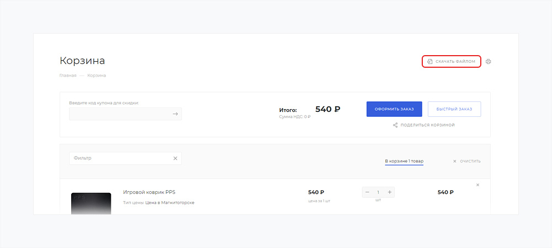The height and width of the screenshot is (248, 552).
Task: Click the print cart icon
Action: pos(488,62)
